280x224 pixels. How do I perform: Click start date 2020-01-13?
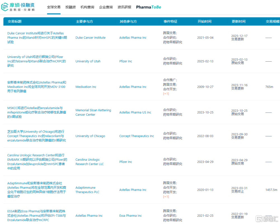pyautogui.click(x=205, y=190)
